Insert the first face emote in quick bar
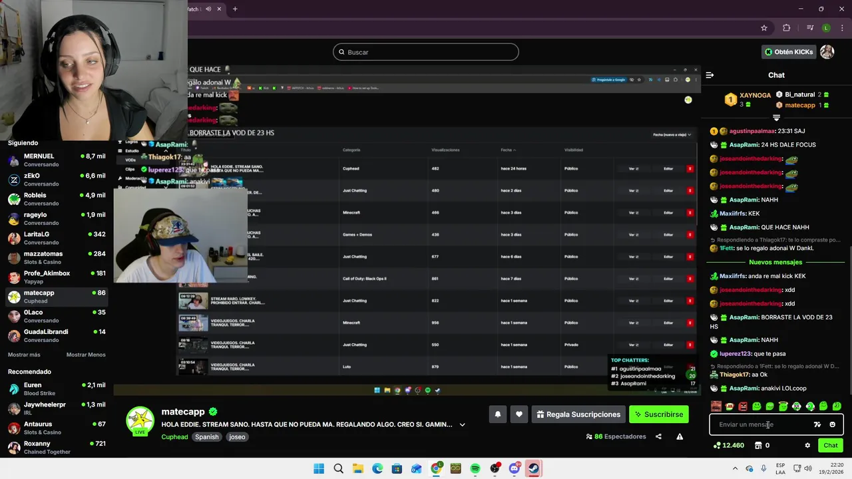 point(716,406)
